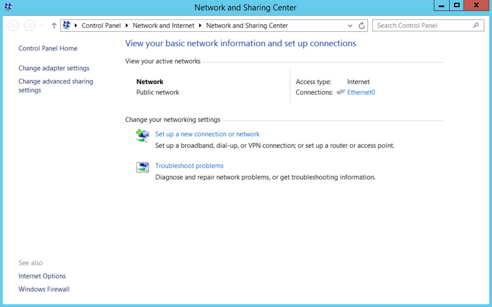Click Set up a new connection or network
Image resolution: width=492 pixels, height=307 pixels.
207,134
